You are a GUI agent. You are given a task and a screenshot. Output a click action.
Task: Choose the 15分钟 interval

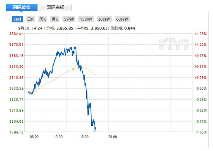(86, 19)
